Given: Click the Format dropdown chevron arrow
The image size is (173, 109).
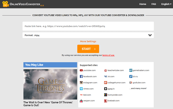Looking at the screenshot, I should (x=150, y=35).
